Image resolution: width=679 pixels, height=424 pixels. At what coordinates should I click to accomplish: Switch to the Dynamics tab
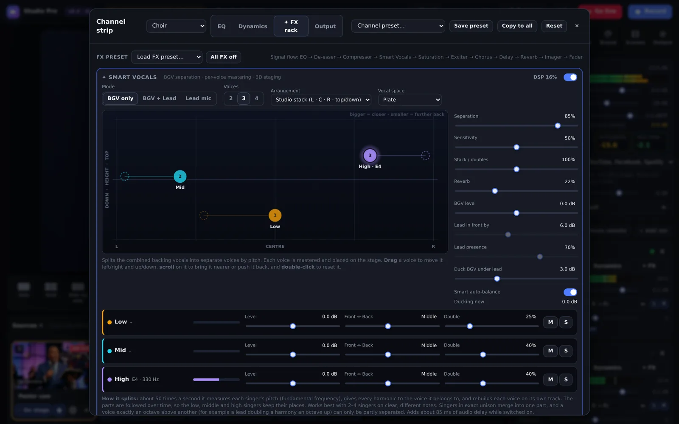[253, 26]
